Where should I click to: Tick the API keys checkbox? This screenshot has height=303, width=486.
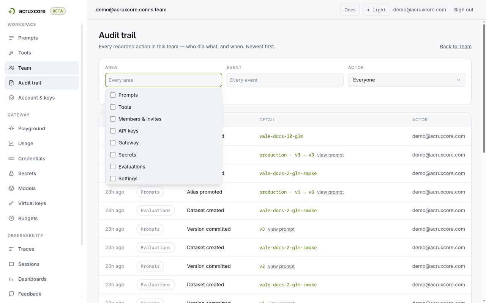tap(113, 131)
